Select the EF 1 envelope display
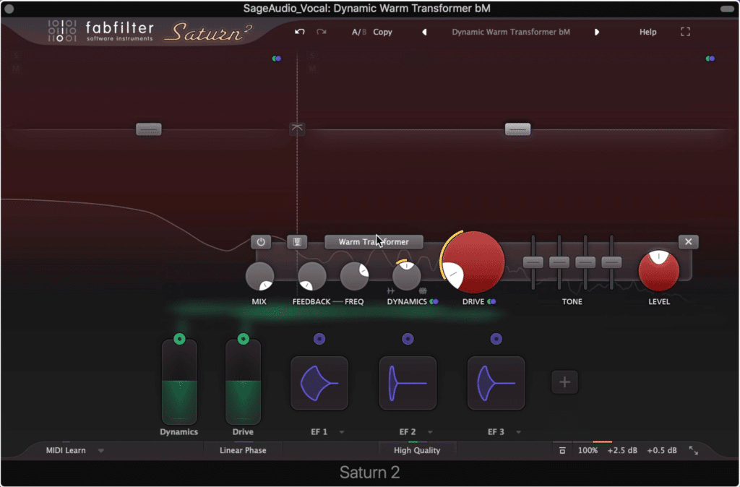 [319, 383]
